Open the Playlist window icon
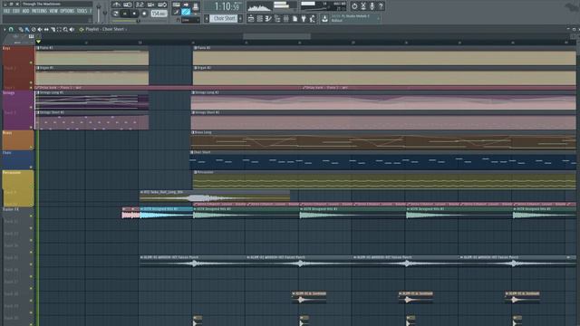Viewport: 580px width, 326px height. point(251,18)
